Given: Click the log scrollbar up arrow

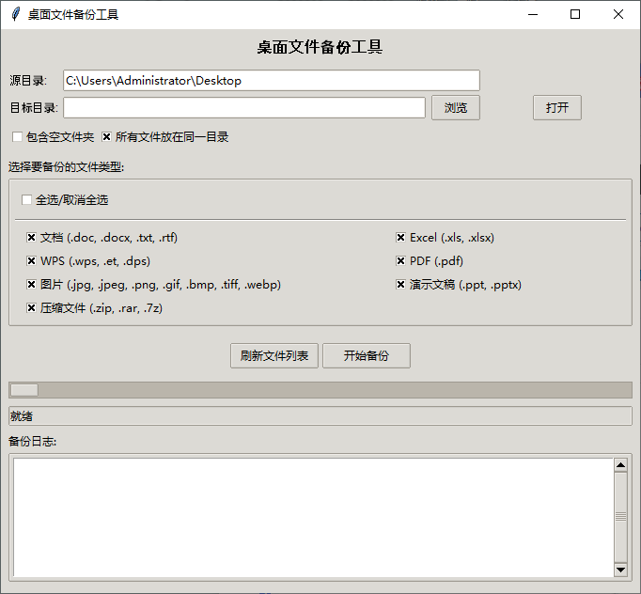Looking at the screenshot, I should [x=620, y=464].
